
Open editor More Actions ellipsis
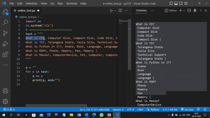[126, 10]
